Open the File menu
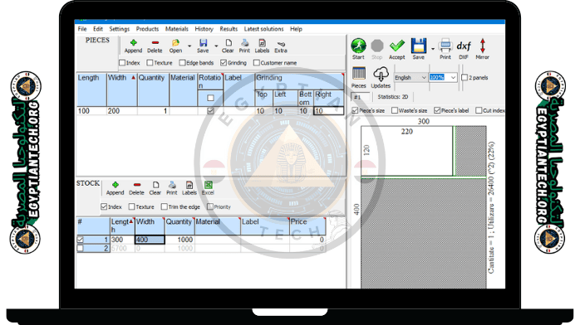This screenshot has width=580, height=325. 82,29
